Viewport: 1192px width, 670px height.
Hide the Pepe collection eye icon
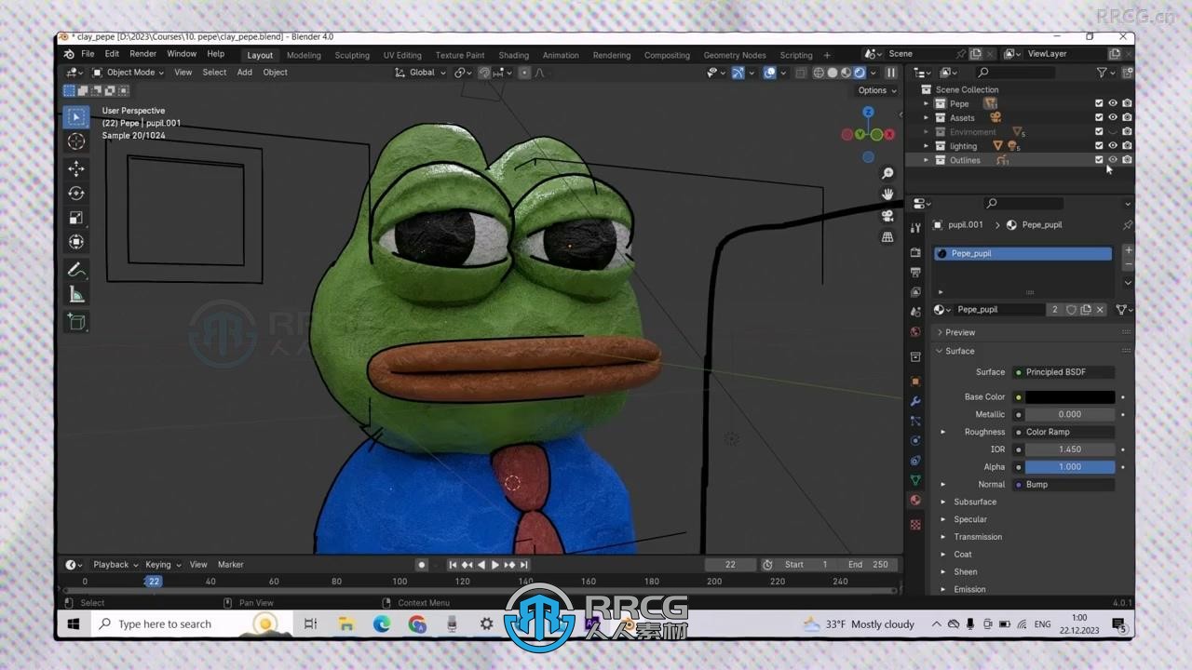[1113, 103]
